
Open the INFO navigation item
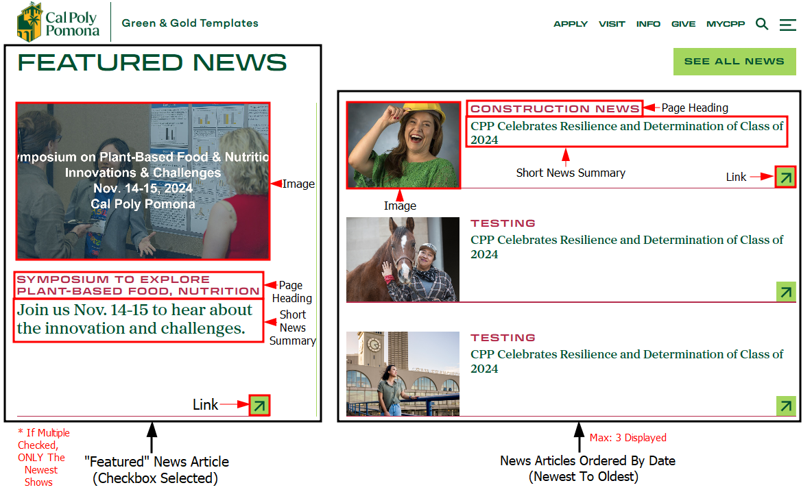[x=648, y=24]
